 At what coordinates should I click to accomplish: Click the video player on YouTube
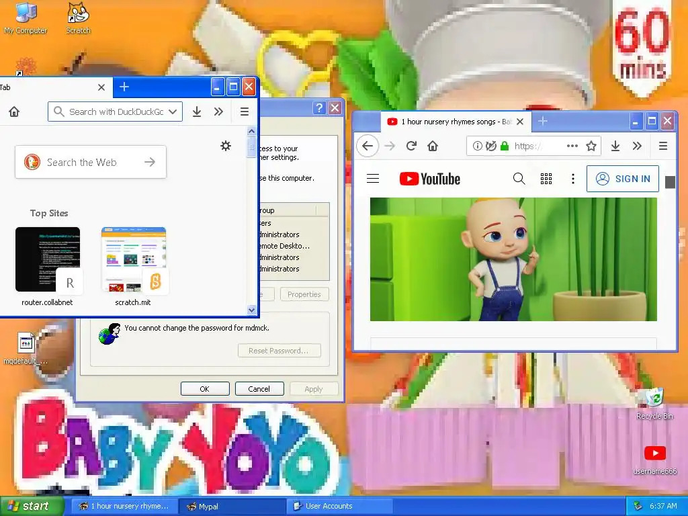tap(513, 259)
